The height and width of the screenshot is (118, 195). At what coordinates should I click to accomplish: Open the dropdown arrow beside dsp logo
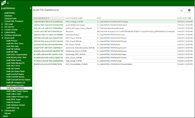click(x=8, y=3)
